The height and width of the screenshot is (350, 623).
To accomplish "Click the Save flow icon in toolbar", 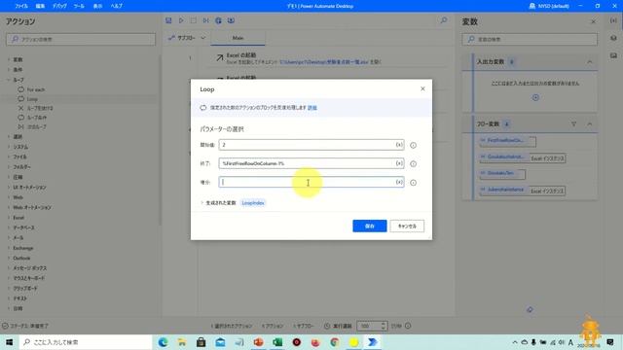I will [168, 20].
